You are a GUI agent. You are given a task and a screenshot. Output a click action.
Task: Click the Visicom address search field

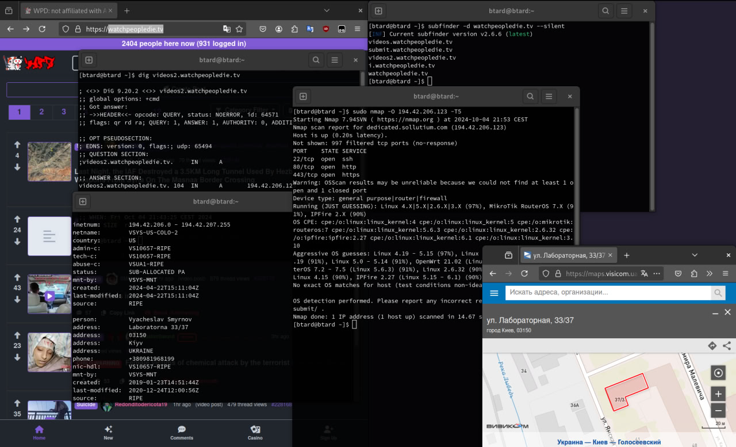click(608, 293)
